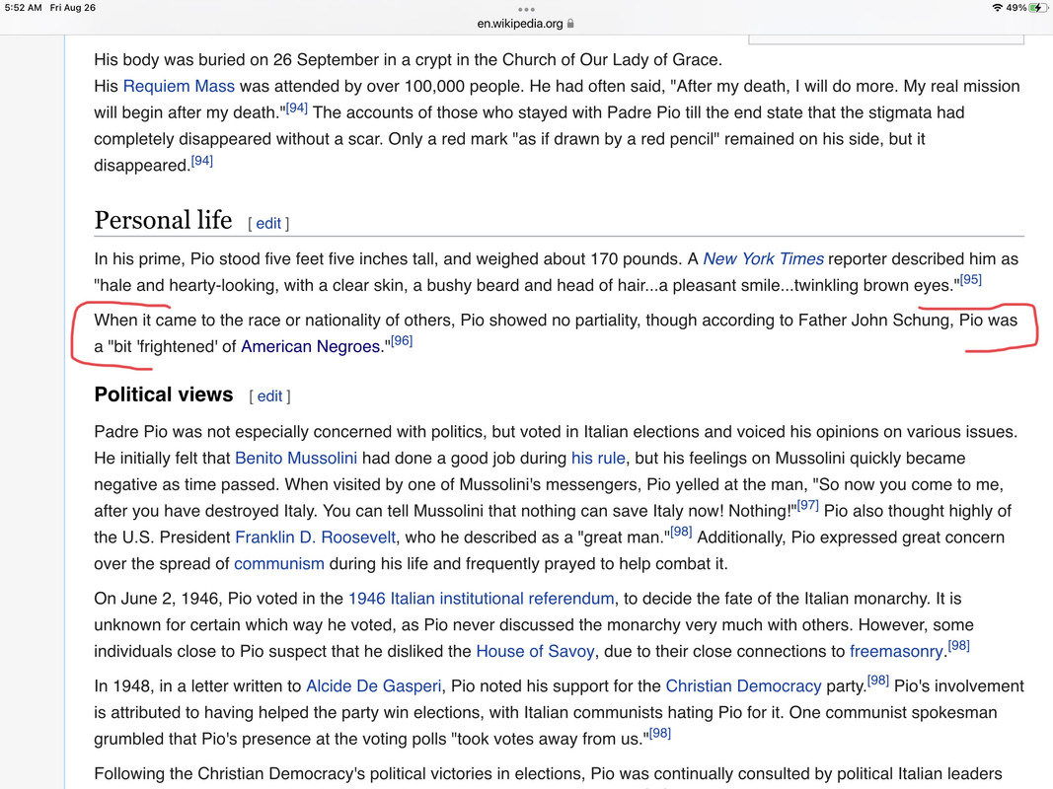Tap the 'Political views' heading
This screenshot has height=789, width=1053.
tap(163, 394)
